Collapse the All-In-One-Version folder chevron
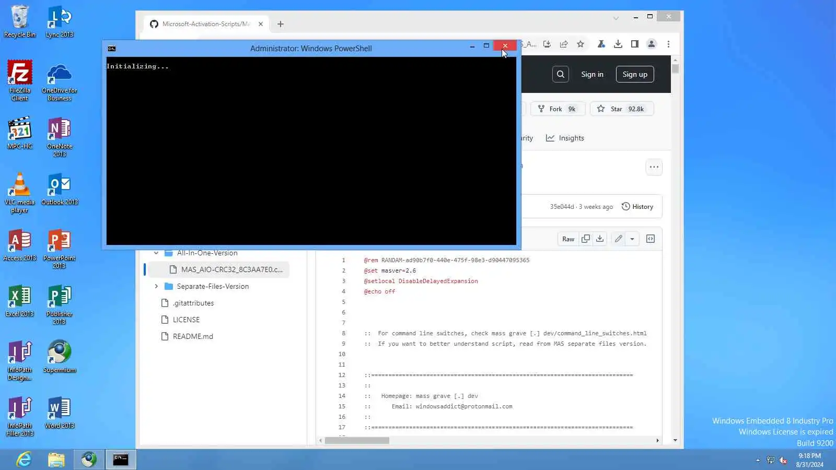Viewport: 836px width, 470px height. click(156, 253)
